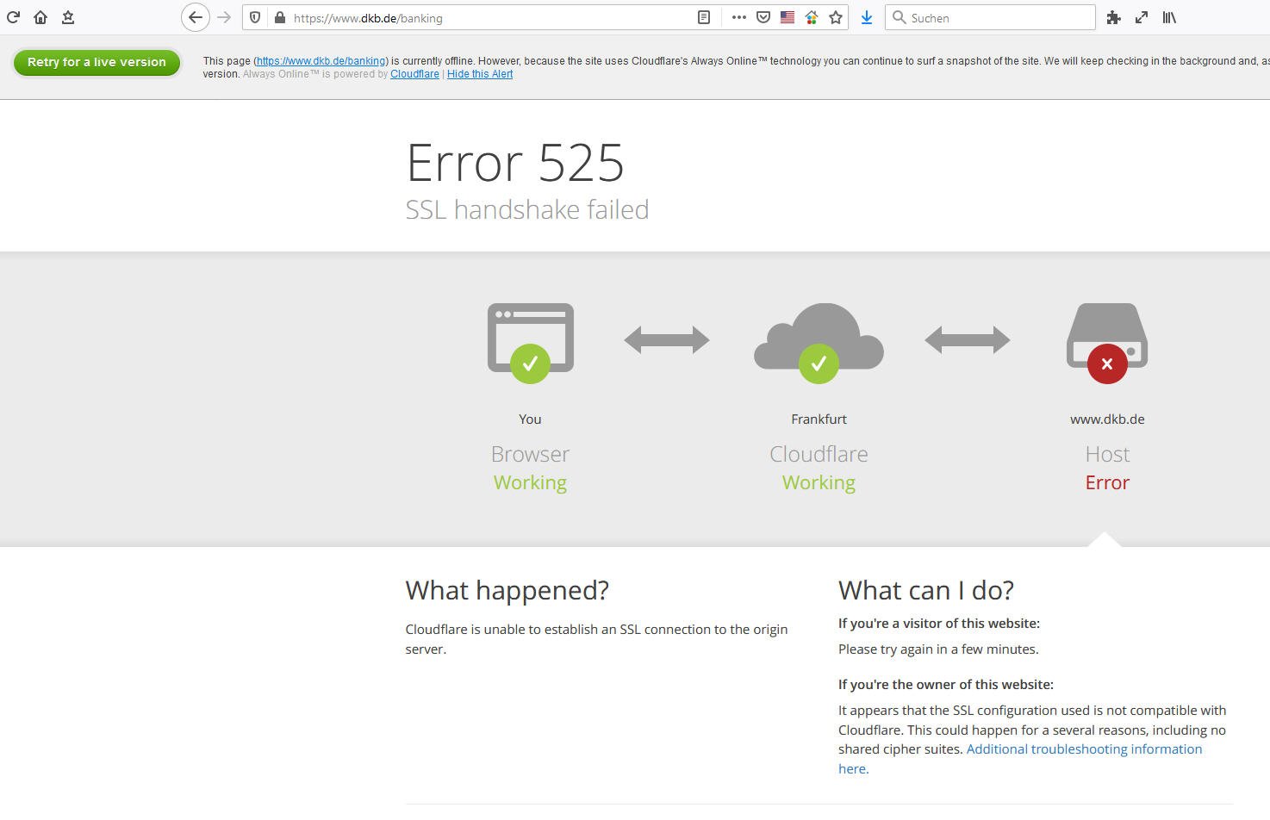The image size is (1270, 820).
Task: Click the Hide this Alert link
Action: 480,74
